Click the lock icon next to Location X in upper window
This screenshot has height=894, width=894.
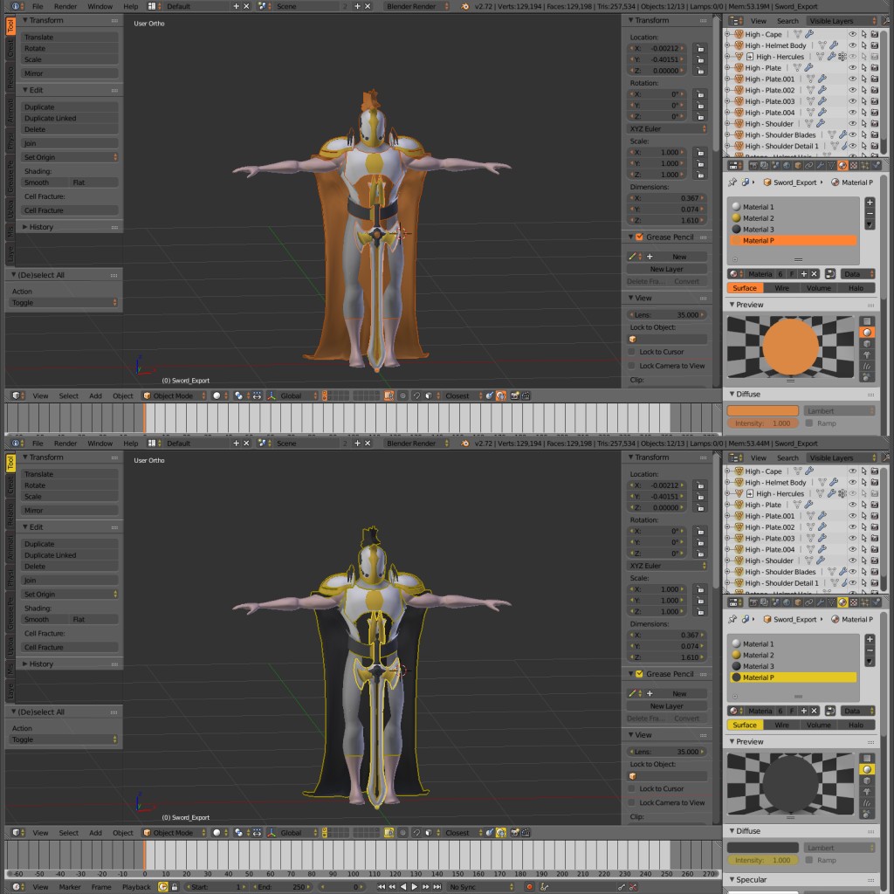[x=701, y=49]
